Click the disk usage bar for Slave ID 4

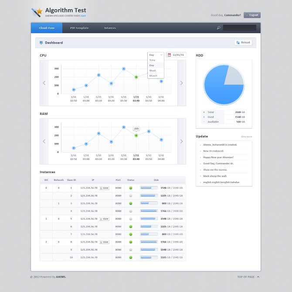tap(149, 211)
